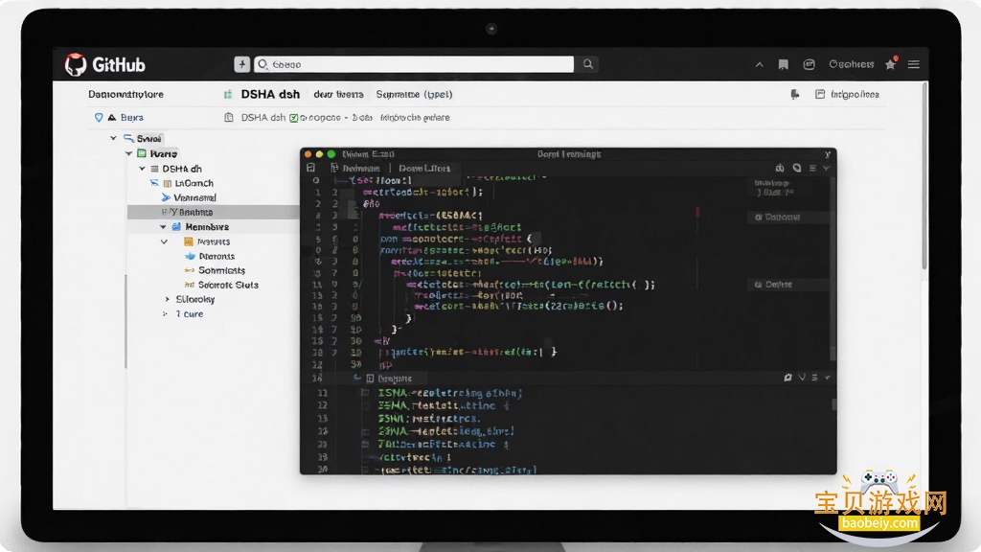Click the save icon in the editor toolbar

tap(311, 168)
